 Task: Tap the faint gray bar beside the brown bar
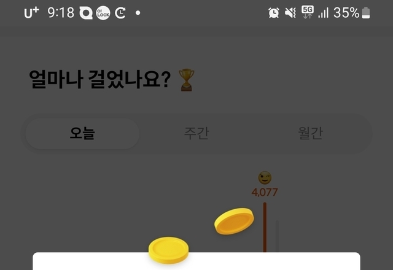click(x=277, y=236)
